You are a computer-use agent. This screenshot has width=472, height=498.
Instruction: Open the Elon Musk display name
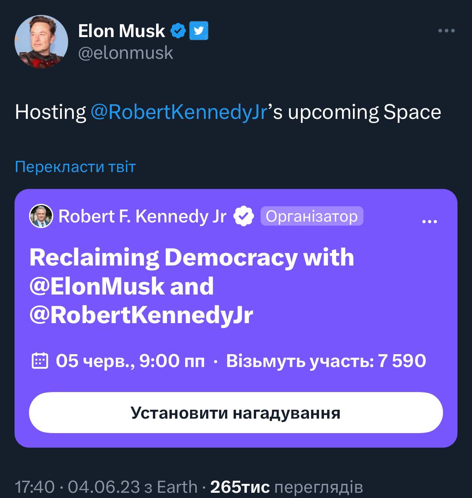121,31
